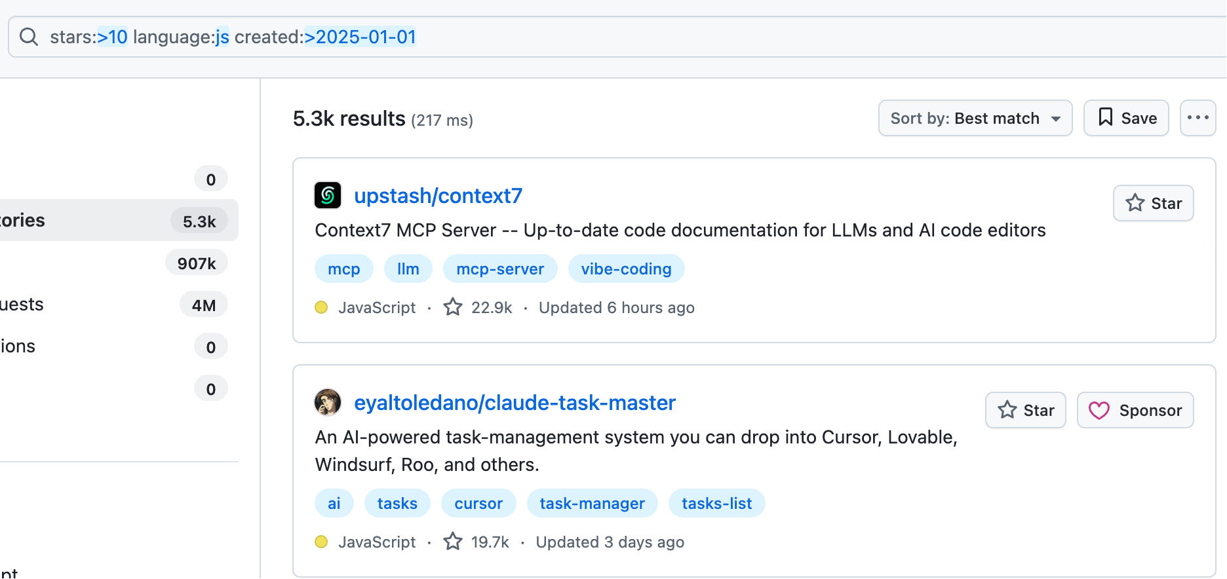Select the tasks topic tag
1227x579 pixels.
click(x=397, y=504)
